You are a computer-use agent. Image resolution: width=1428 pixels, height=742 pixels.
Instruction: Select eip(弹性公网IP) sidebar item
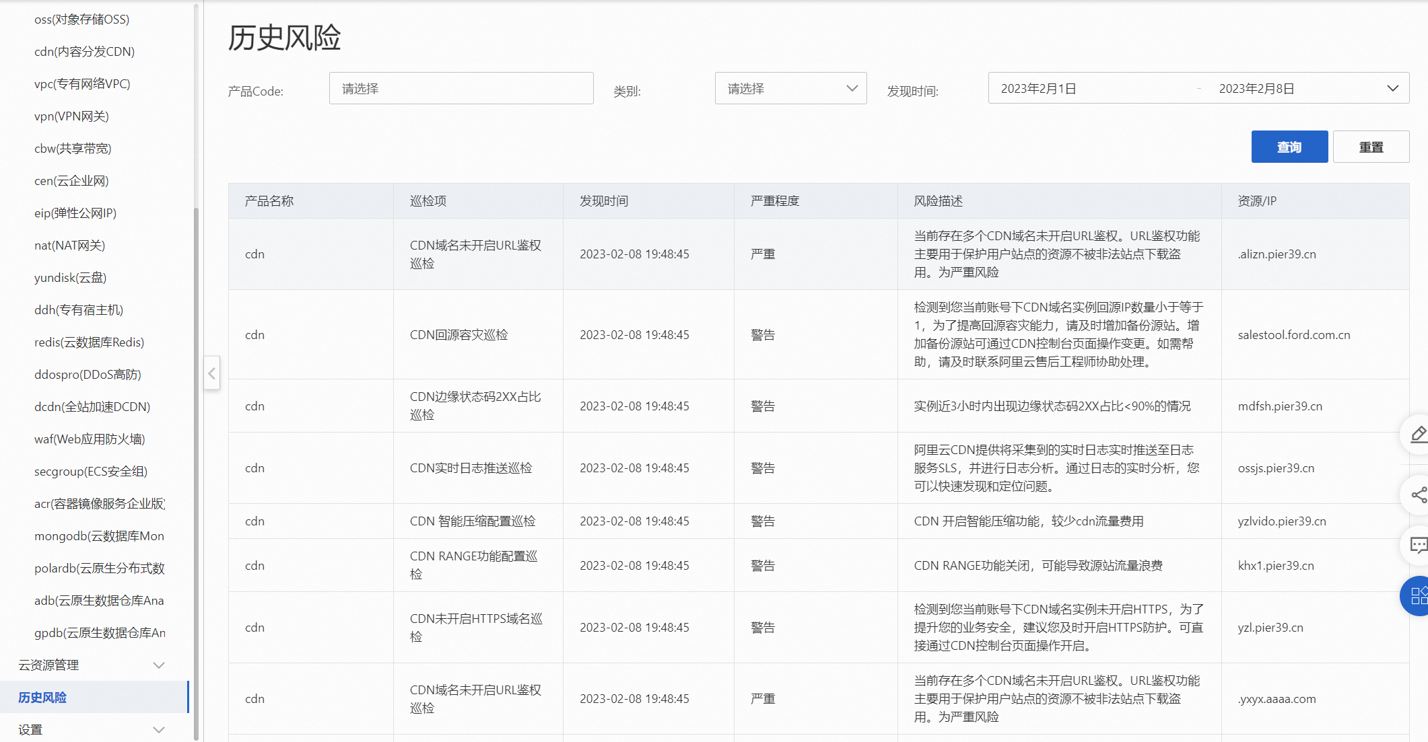click(76, 213)
